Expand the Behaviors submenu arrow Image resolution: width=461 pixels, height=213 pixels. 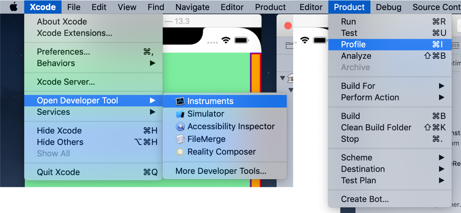coord(152,63)
